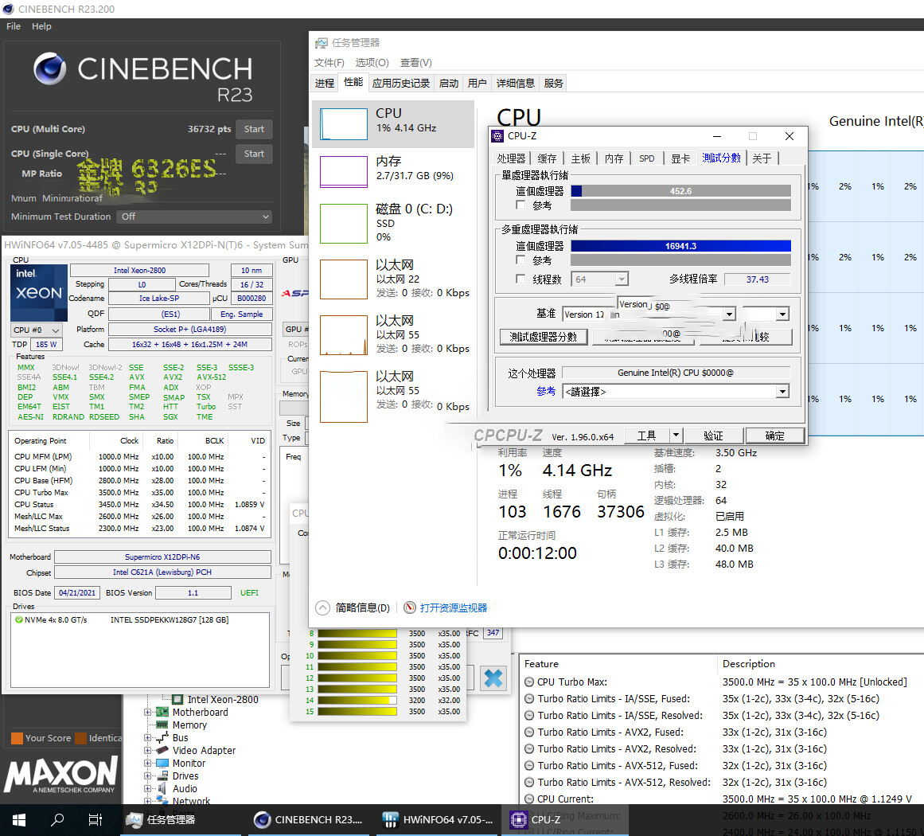The width and height of the screenshot is (924, 836).
Task: Click core 14 clock bar at 3200
Action: tap(357, 701)
